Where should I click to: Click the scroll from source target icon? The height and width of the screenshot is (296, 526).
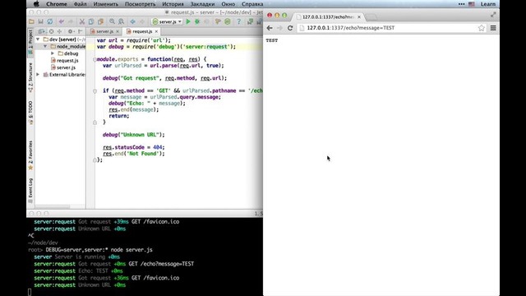51,31
